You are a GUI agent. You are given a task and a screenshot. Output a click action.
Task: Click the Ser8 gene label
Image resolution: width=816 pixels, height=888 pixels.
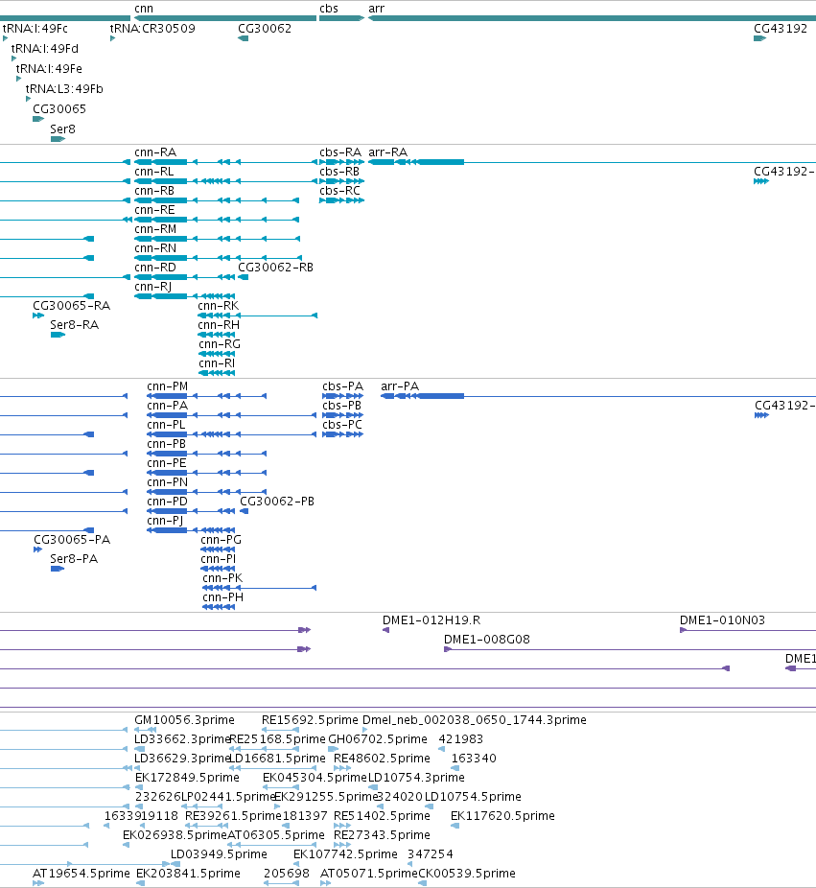62,129
